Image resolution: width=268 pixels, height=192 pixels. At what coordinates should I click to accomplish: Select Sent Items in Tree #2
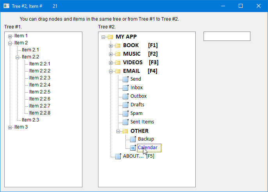[x=142, y=122]
